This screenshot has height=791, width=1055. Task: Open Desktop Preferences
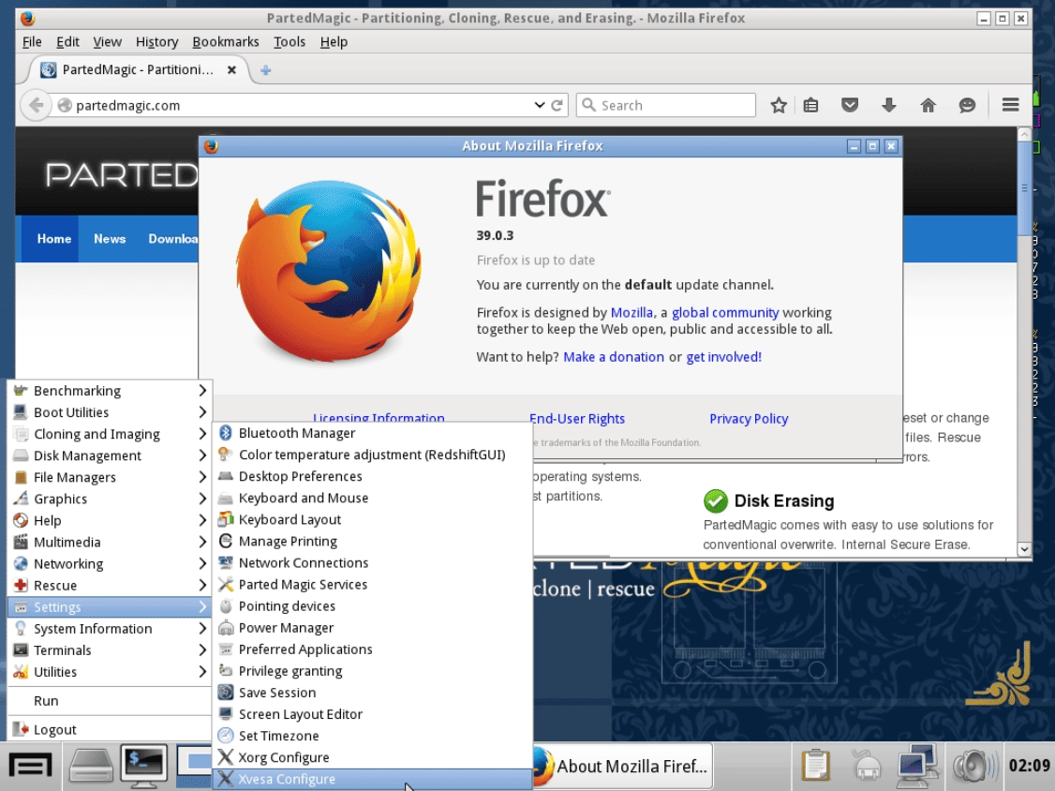point(373,476)
